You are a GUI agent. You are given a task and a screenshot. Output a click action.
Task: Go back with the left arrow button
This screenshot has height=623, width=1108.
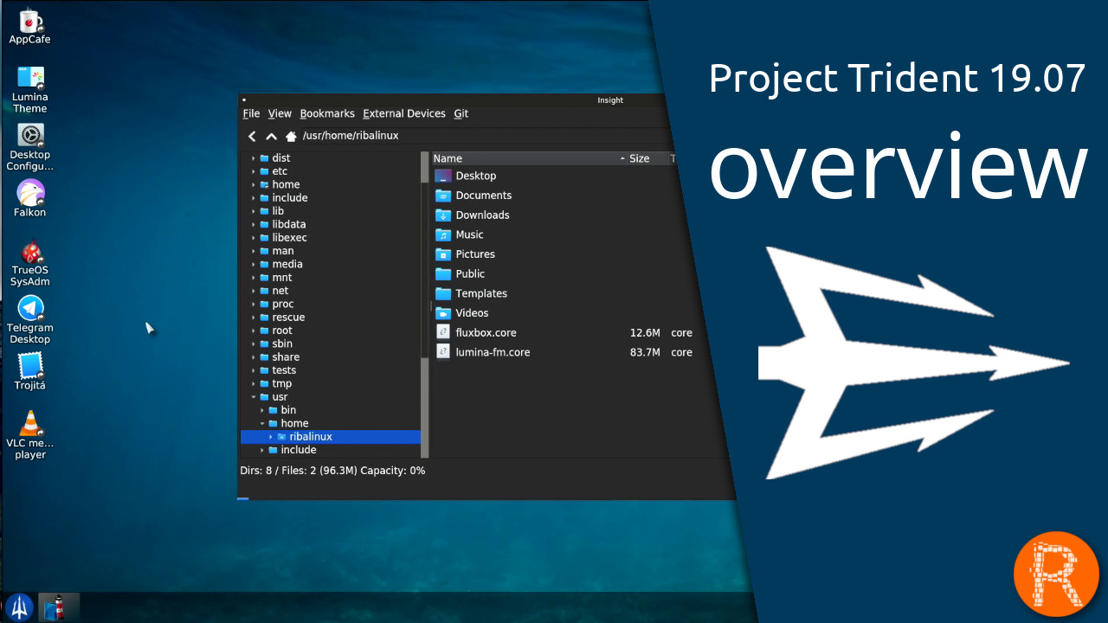(x=252, y=136)
